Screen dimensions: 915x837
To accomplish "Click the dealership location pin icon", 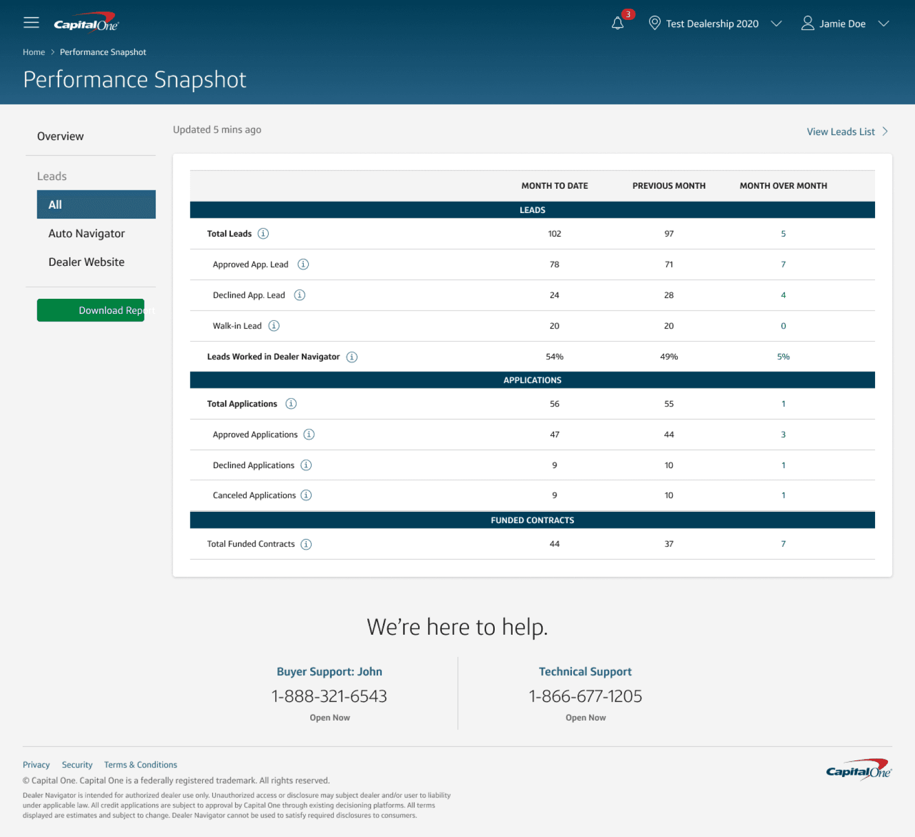I will [654, 23].
